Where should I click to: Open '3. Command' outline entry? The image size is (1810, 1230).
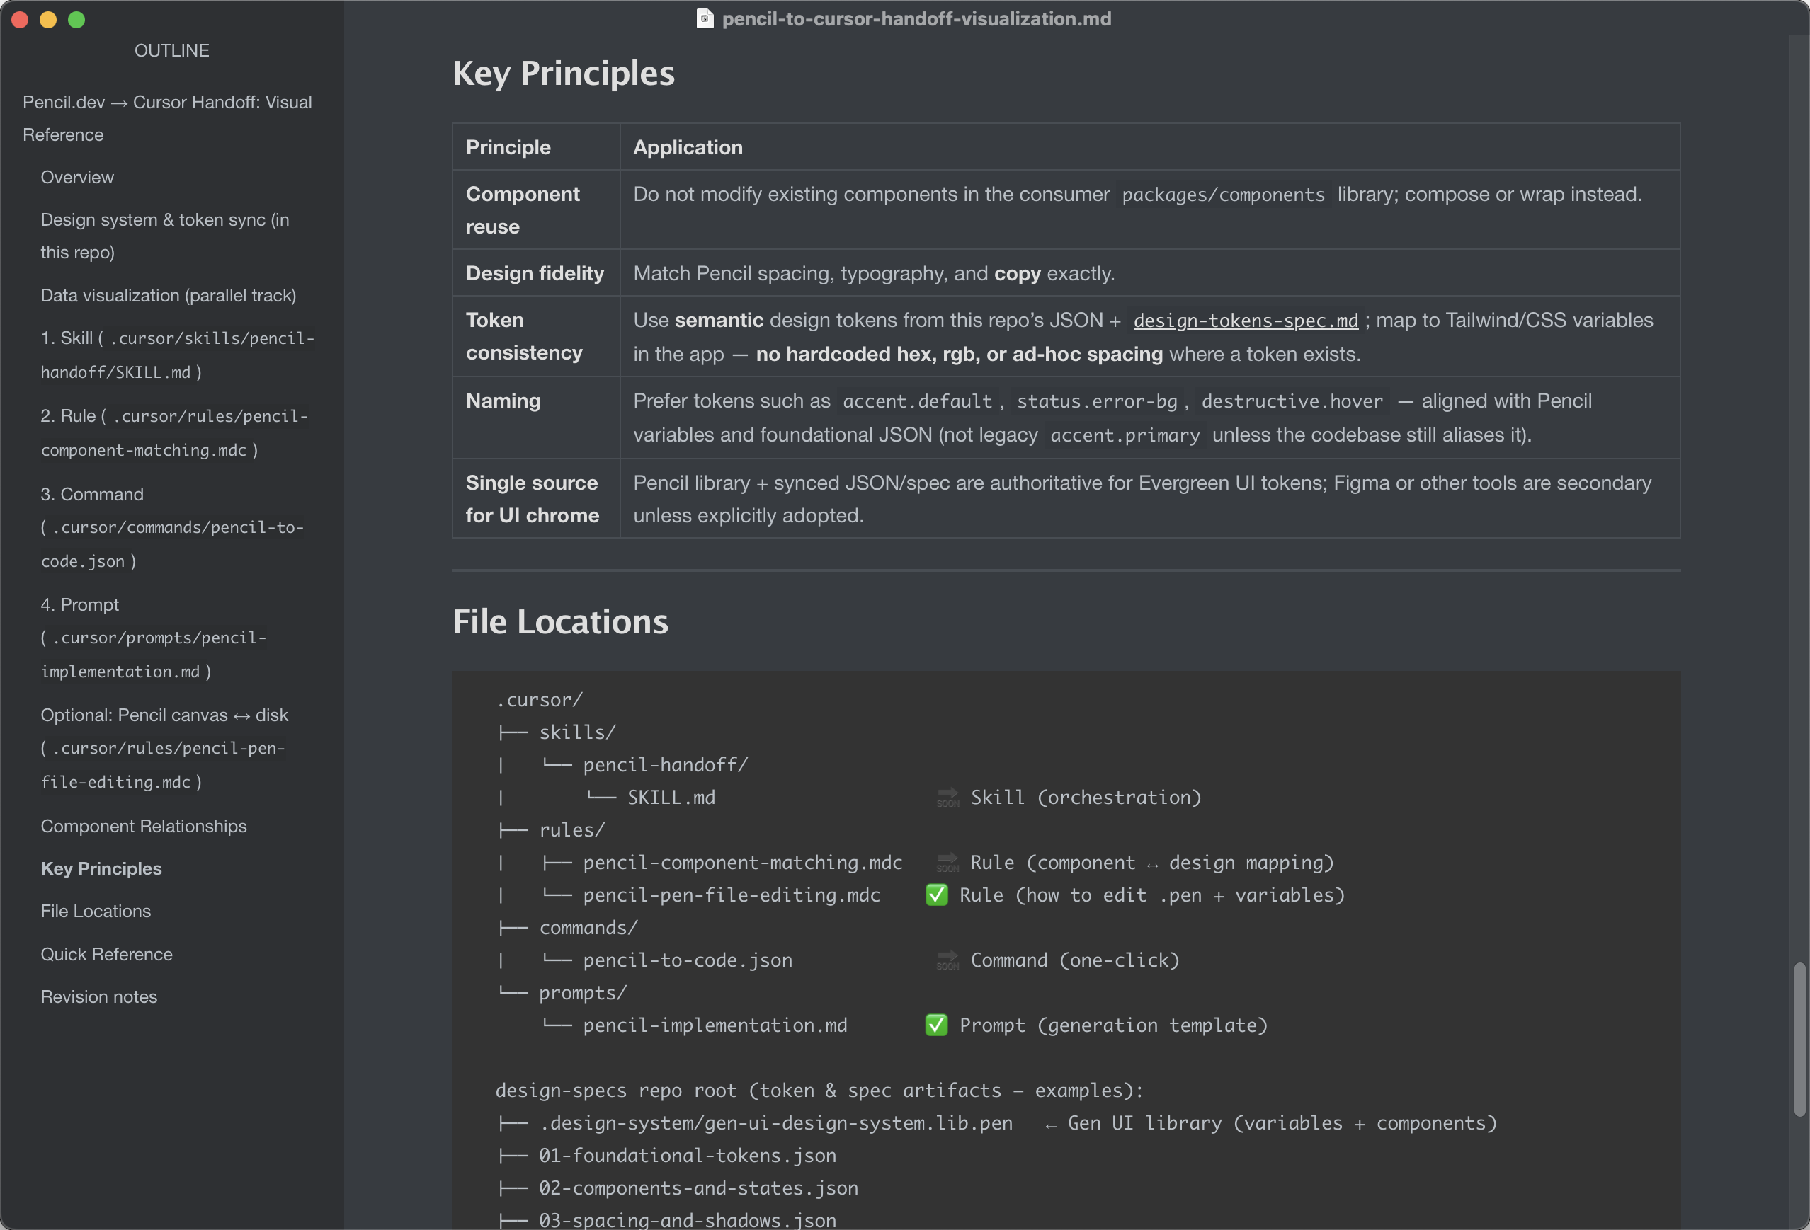point(172,528)
